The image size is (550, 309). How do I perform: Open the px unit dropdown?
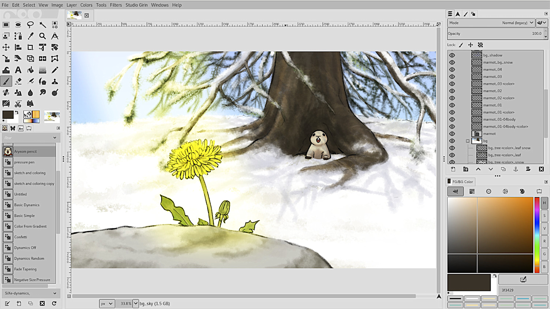coord(107,304)
